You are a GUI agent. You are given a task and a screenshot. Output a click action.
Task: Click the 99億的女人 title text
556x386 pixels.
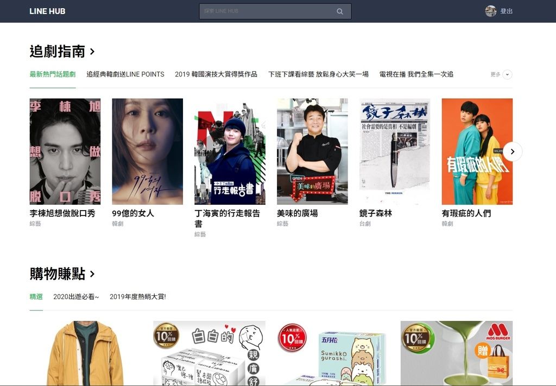[133, 213]
